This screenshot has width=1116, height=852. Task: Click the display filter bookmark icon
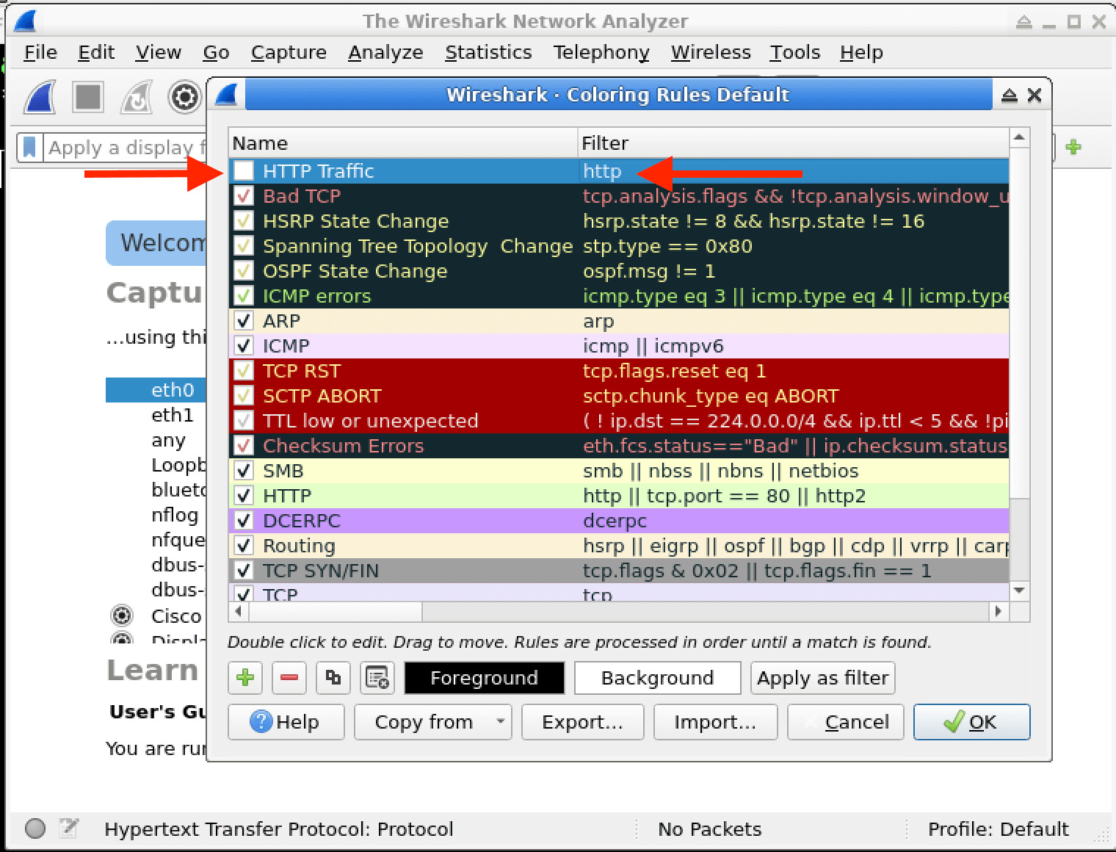29,148
